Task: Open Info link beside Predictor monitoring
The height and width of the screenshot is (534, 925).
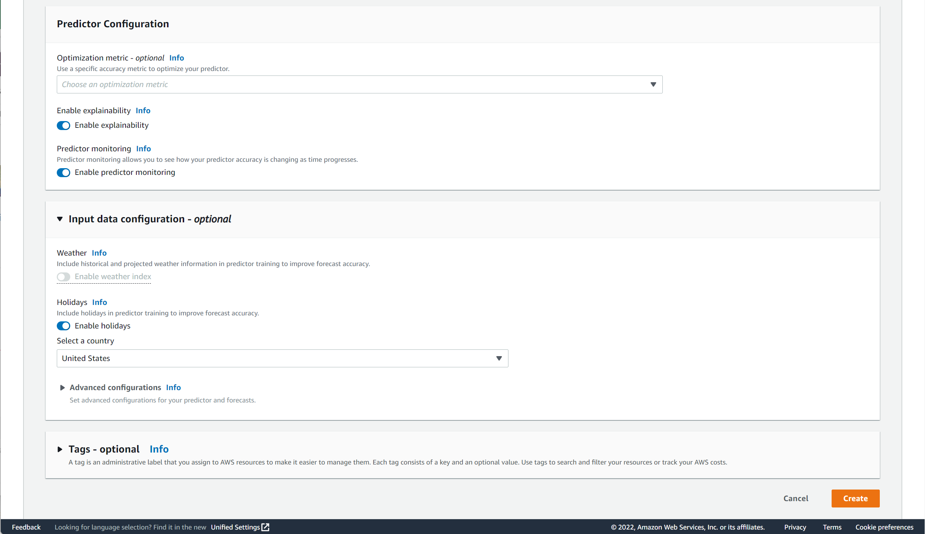Action: (x=143, y=149)
